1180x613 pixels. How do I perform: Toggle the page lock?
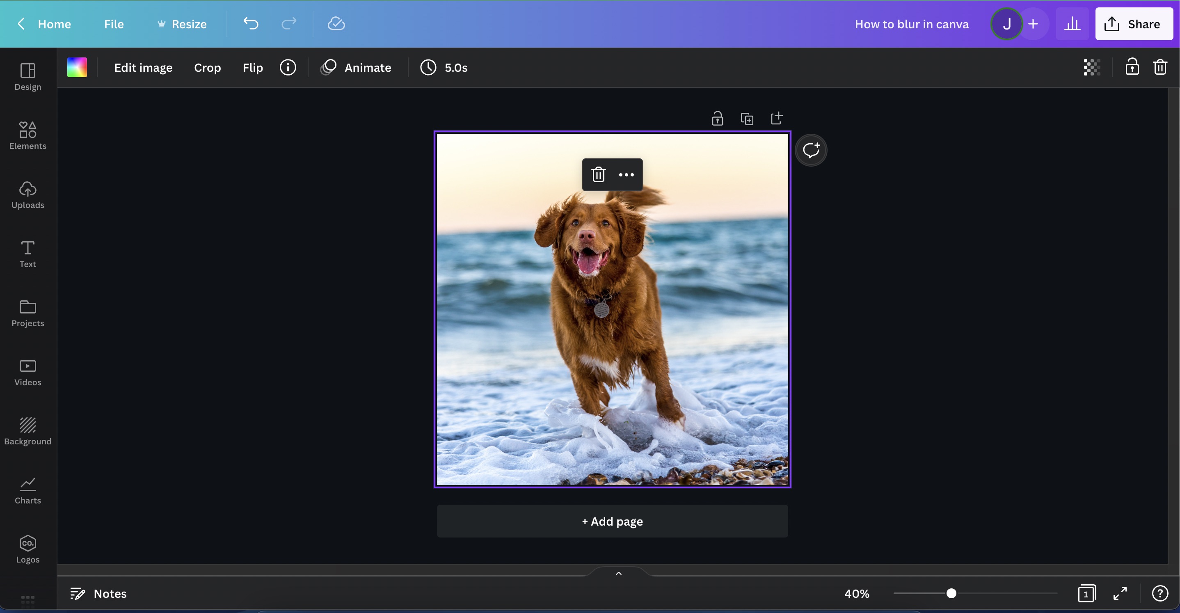pyautogui.click(x=717, y=118)
